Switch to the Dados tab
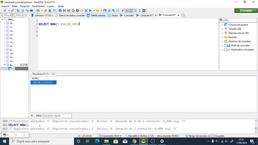This screenshot has width=258, height=145. pyautogui.click(x=113, y=15)
